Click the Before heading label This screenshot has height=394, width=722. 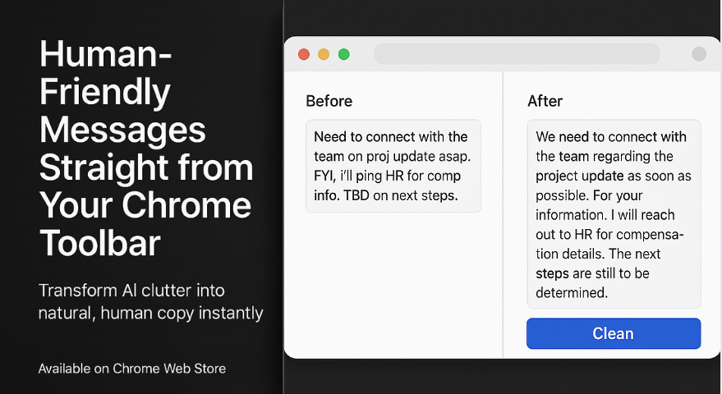pos(329,101)
